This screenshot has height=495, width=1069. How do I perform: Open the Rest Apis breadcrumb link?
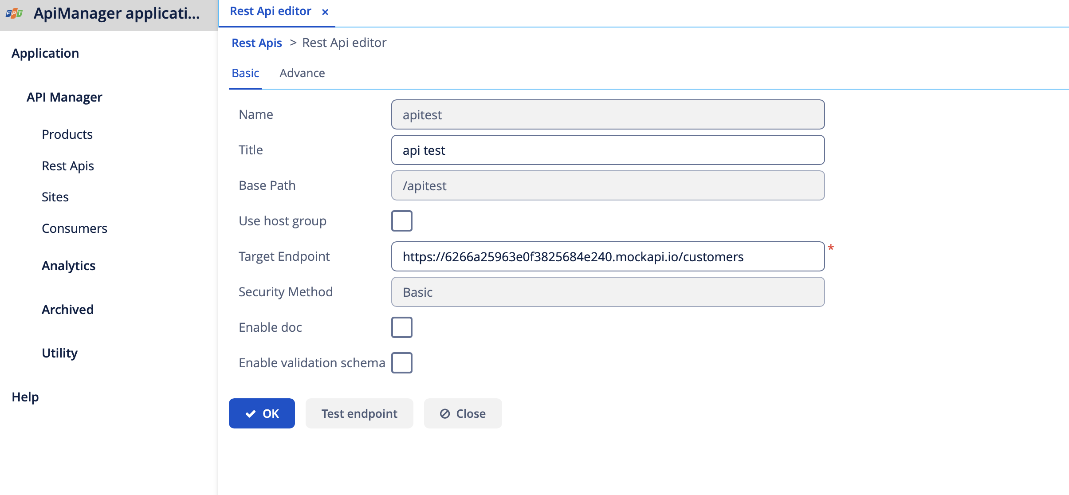[256, 43]
